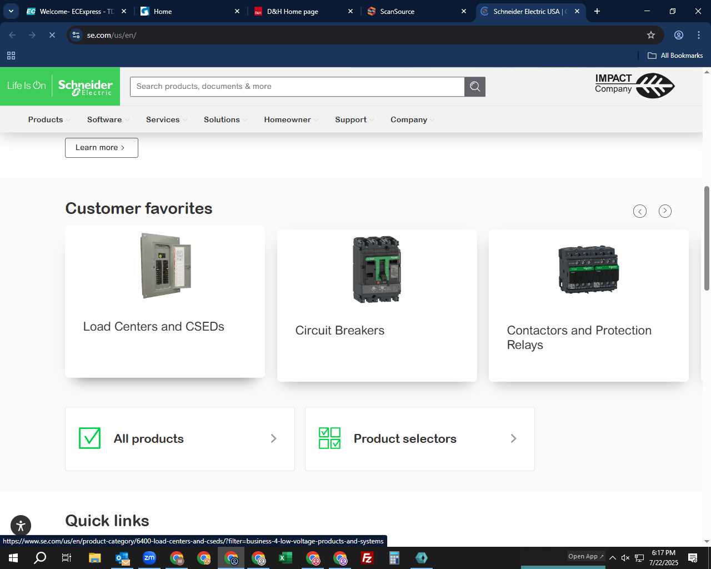Screen dimensions: 711x569
Task: View site information icon in address bar
Action: [x=76, y=35]
